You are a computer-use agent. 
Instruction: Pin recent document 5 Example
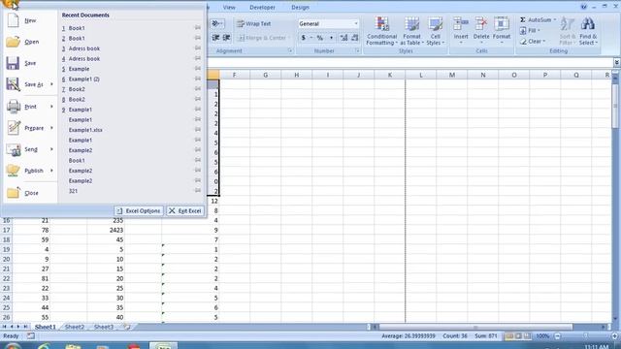coord(198,69)
